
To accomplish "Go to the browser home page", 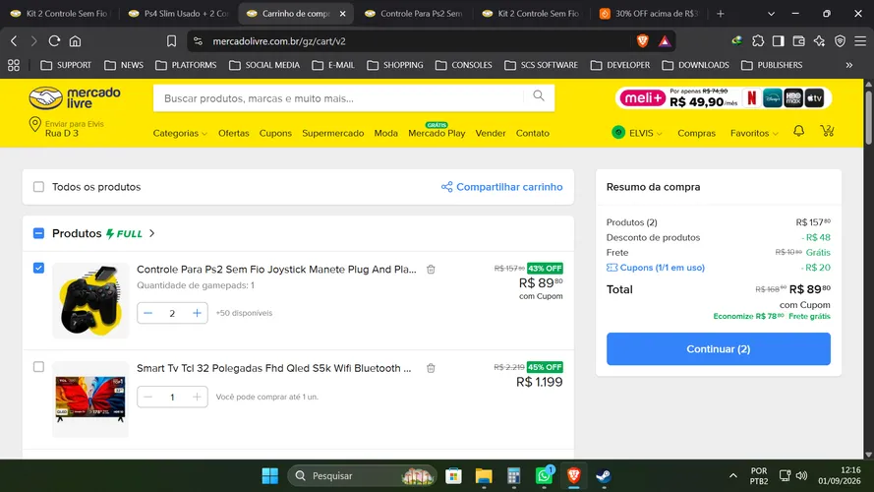I will (76, 41).
